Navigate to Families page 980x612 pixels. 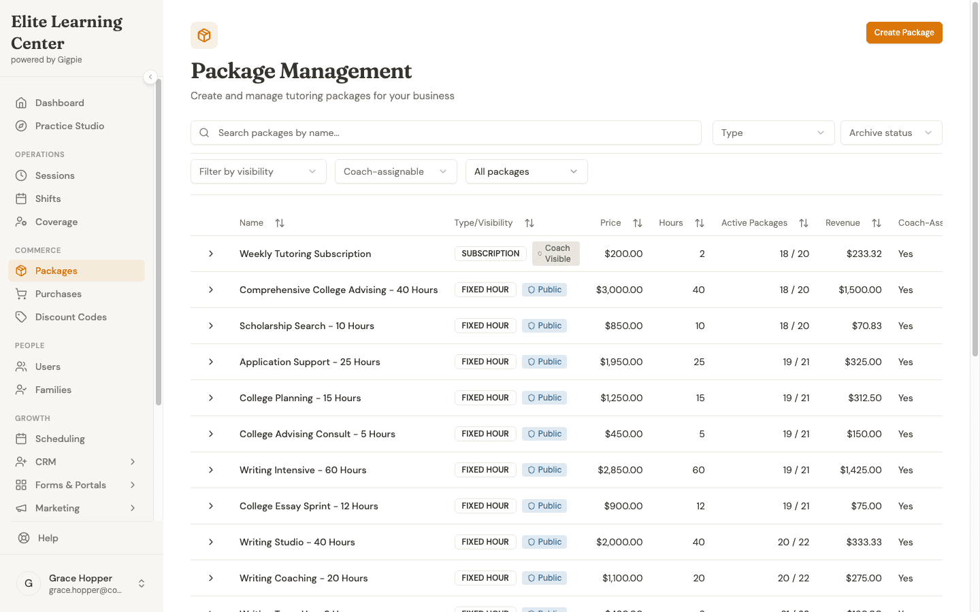tap(76, 390)
